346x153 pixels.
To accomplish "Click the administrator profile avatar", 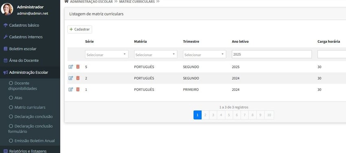I will [x=7, y=9].
